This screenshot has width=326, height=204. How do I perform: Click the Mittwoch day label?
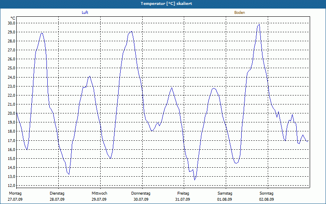pyautogui.click(x=99, y=193)
